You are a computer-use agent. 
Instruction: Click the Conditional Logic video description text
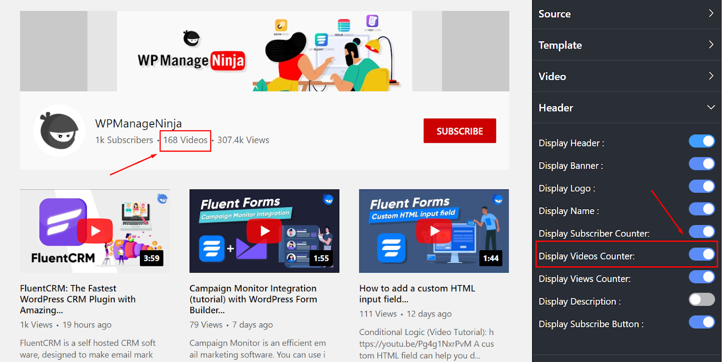(426, 344)
